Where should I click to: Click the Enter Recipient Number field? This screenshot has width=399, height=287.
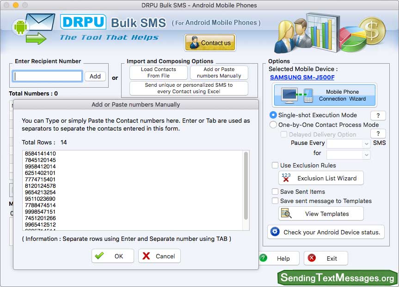point(47,76)
